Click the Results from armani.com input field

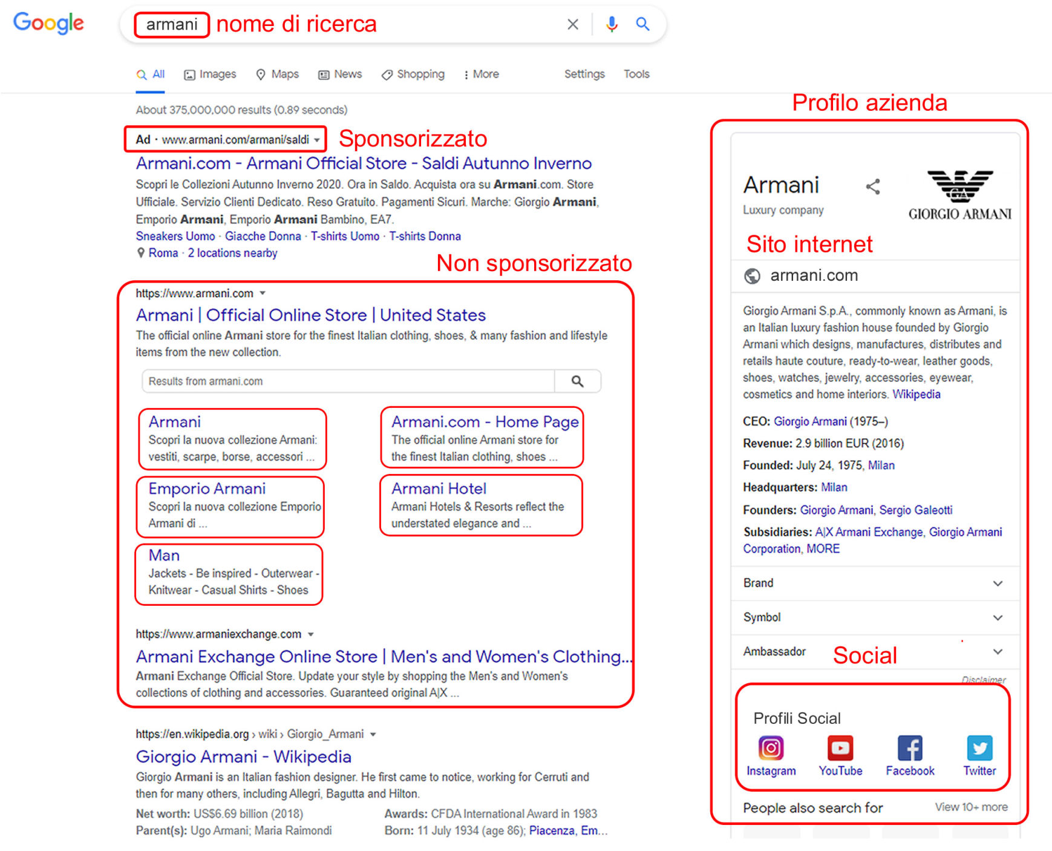pos(348,381)
